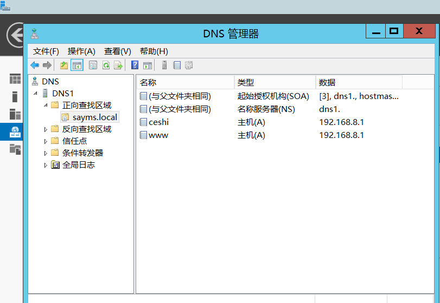Click 起始授权机构(SOA) type cell

[x=273, y=96]
